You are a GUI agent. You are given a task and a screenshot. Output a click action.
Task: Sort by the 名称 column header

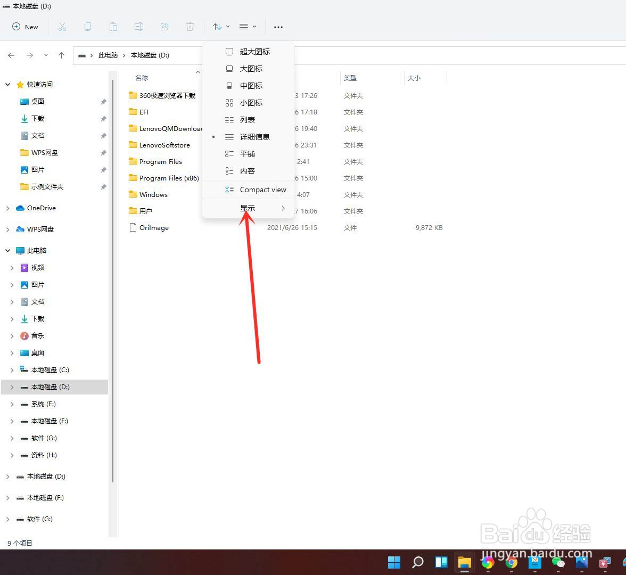click(x=142, y=78)
